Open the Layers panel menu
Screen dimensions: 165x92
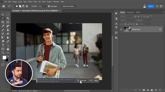163,12
